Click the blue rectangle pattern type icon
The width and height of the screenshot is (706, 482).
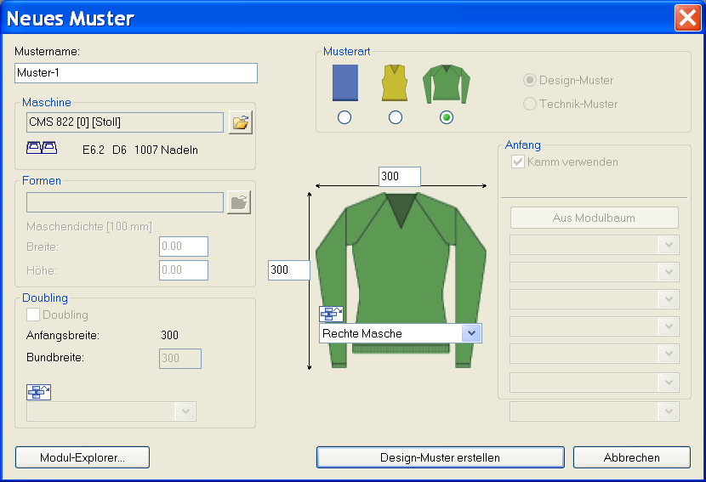point(344,85)
